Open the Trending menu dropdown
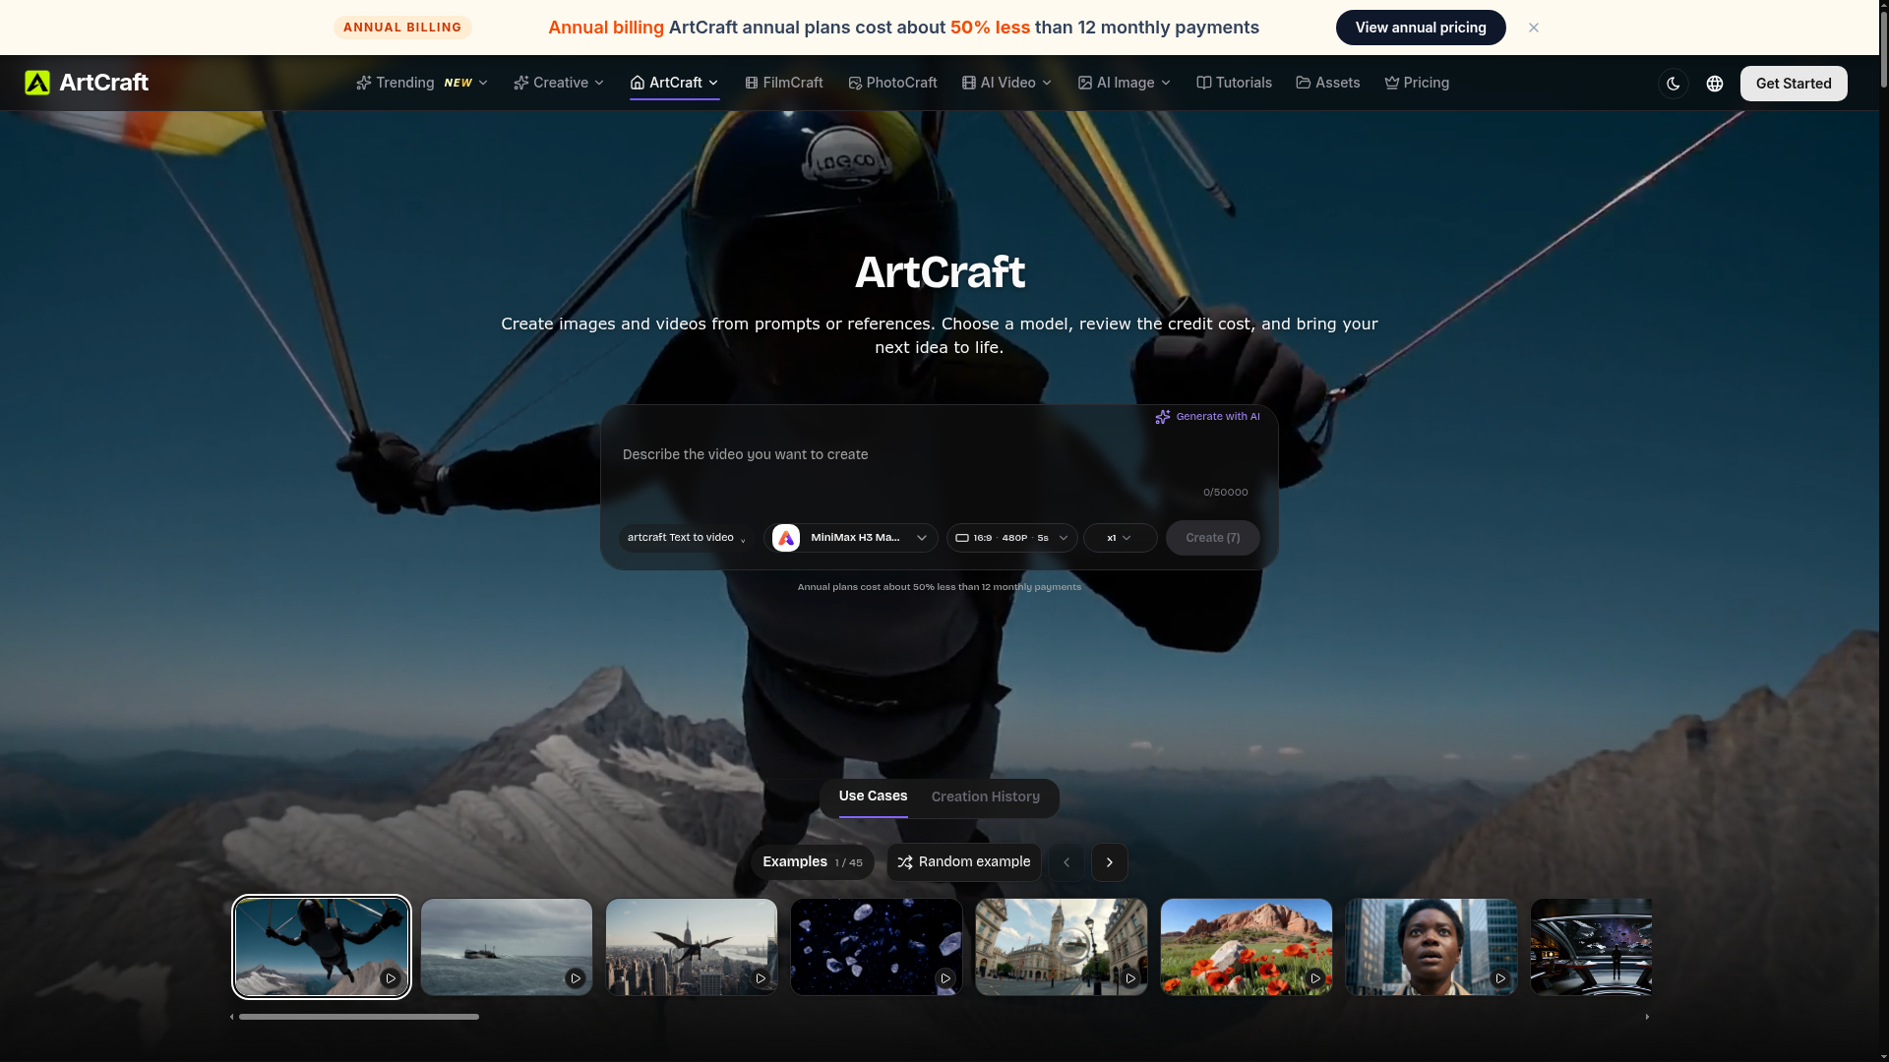Screen dimensions: 1889x1062 (x=422, y=83)
